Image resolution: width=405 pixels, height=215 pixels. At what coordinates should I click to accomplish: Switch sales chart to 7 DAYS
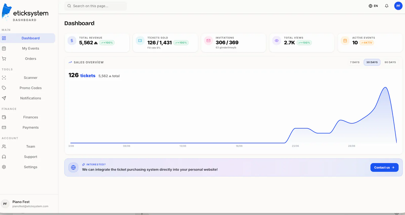355,62
